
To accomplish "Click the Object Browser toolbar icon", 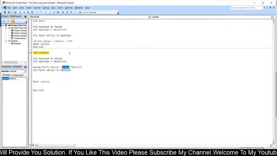I will pyautogui.click(x=71, y=12).
